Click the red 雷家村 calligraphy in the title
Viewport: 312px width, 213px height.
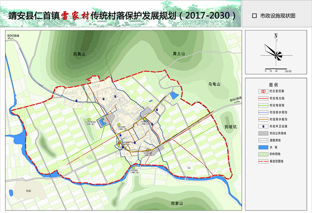tap(75, 16)
